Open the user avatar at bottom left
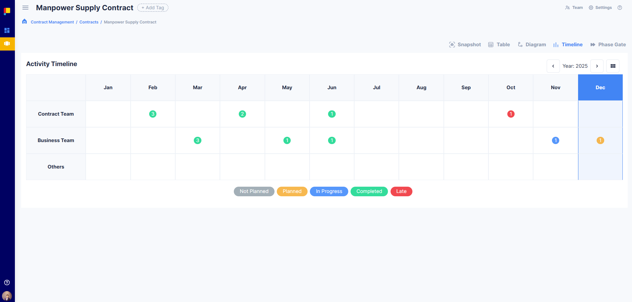This screenshot has width=632, height=302. 7,296
